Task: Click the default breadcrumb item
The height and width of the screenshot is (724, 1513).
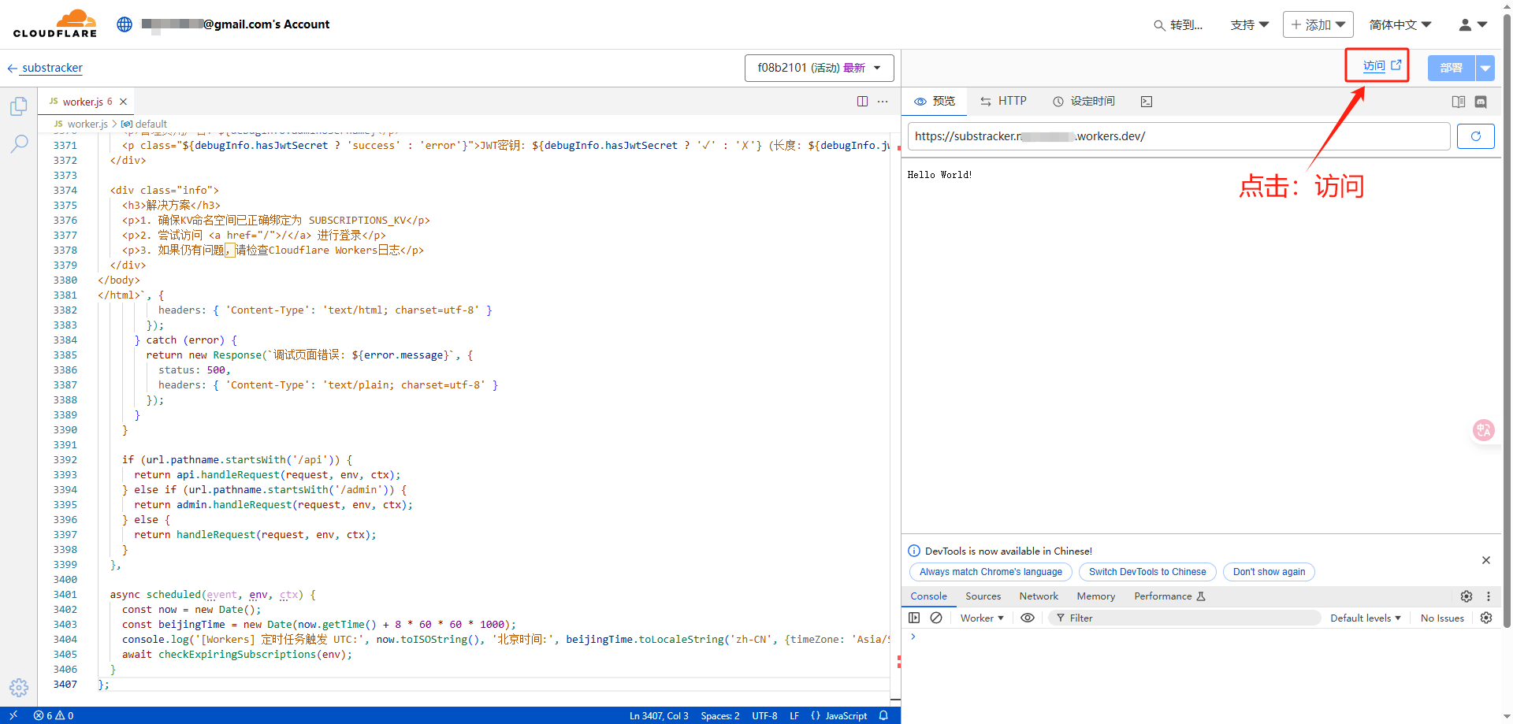Action: pyautogui.click(x=144, y=124)
